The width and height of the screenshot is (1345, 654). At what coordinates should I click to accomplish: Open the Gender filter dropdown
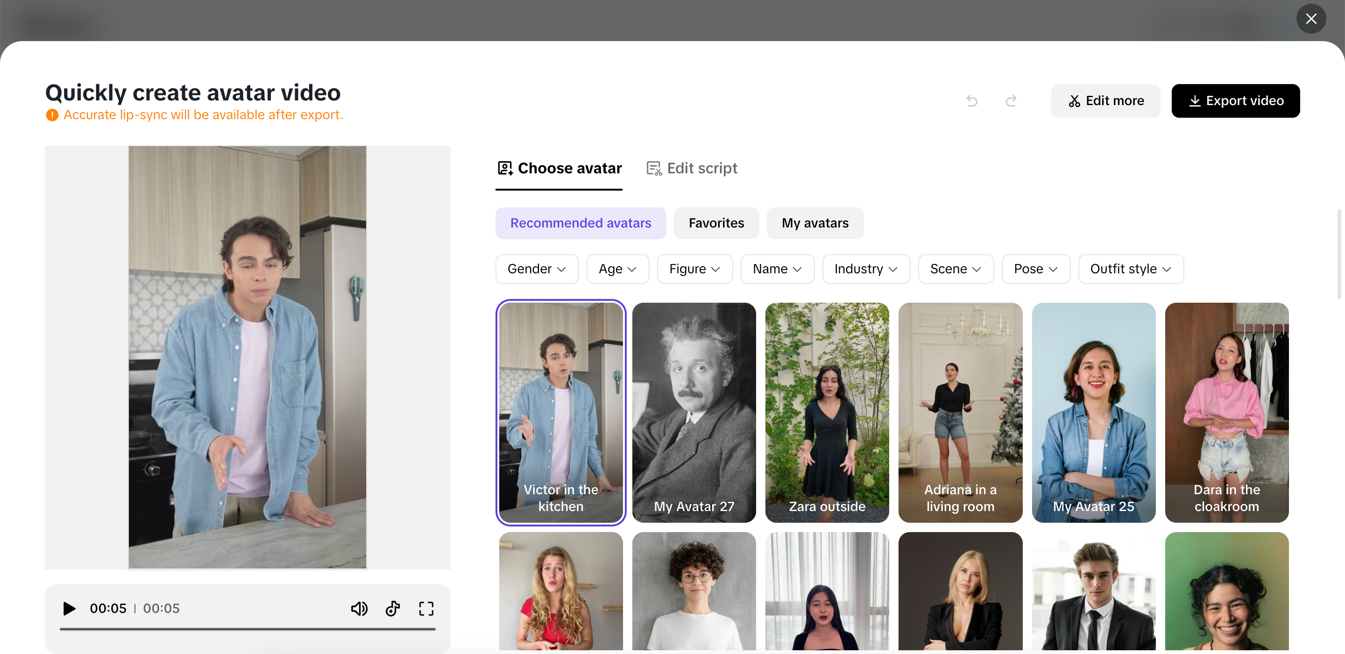537,269
